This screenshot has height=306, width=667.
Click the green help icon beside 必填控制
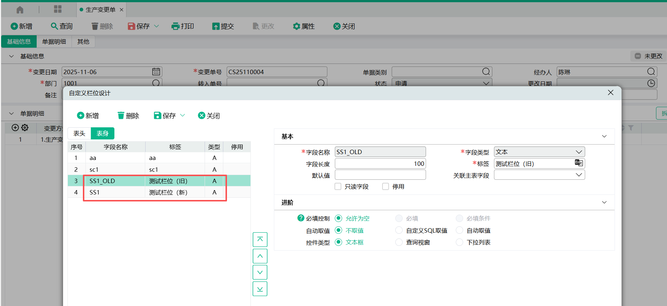tap(301, 218)
